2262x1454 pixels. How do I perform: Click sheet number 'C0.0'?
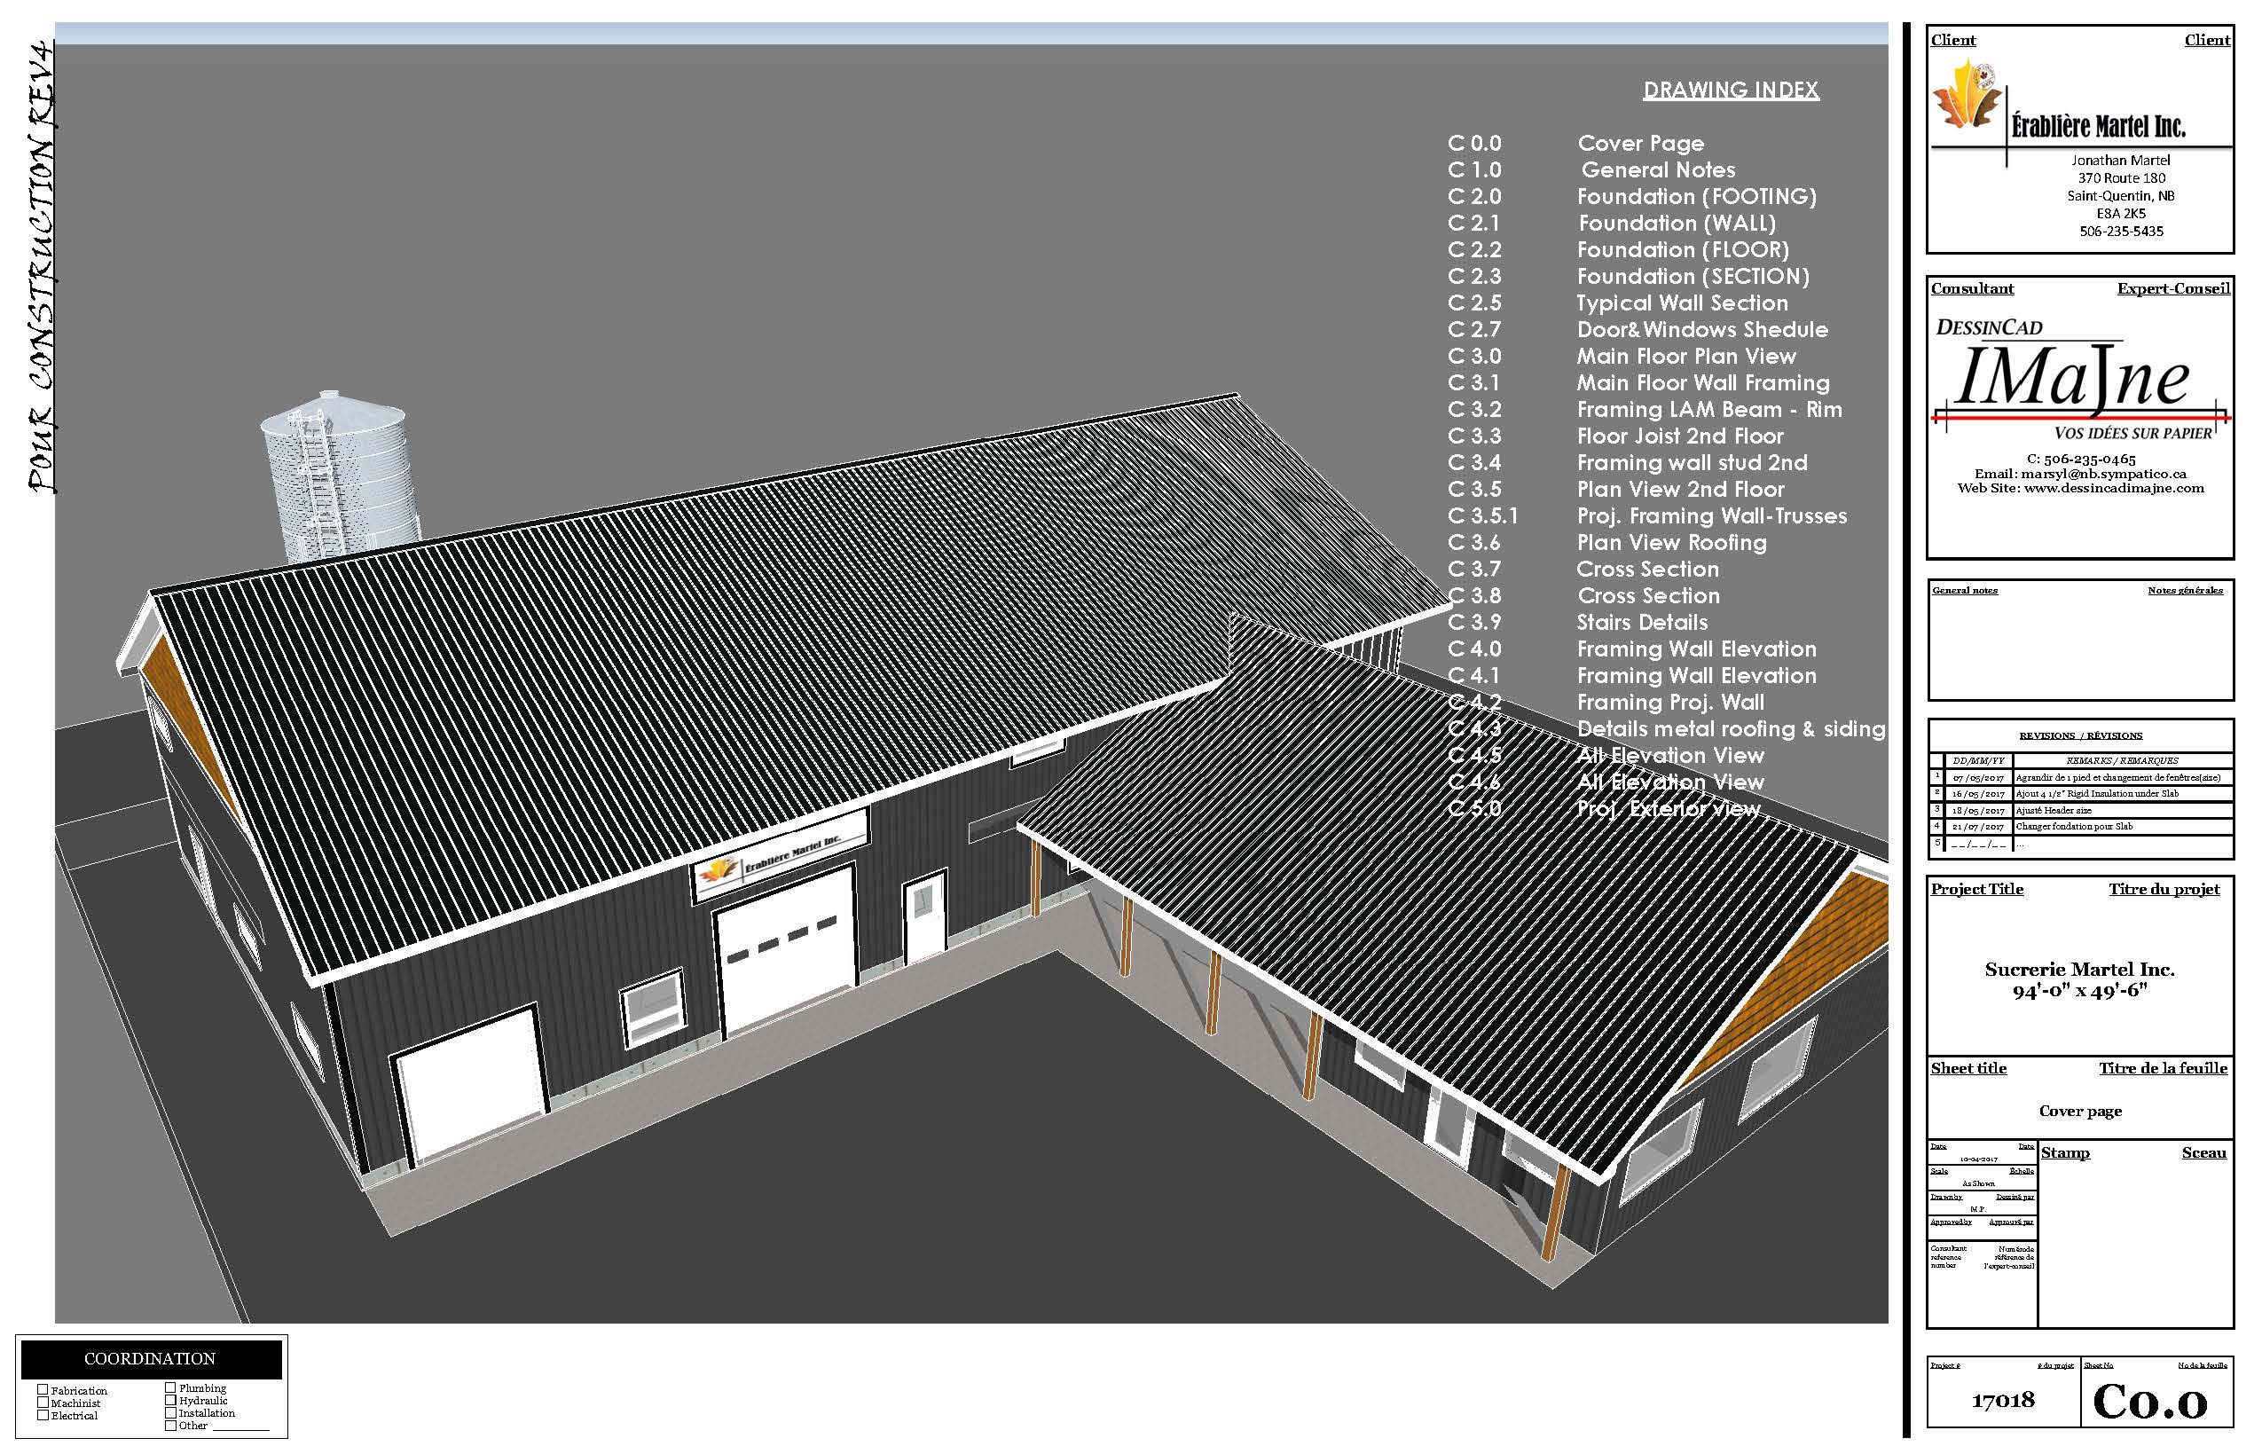click(2149, 1401)
